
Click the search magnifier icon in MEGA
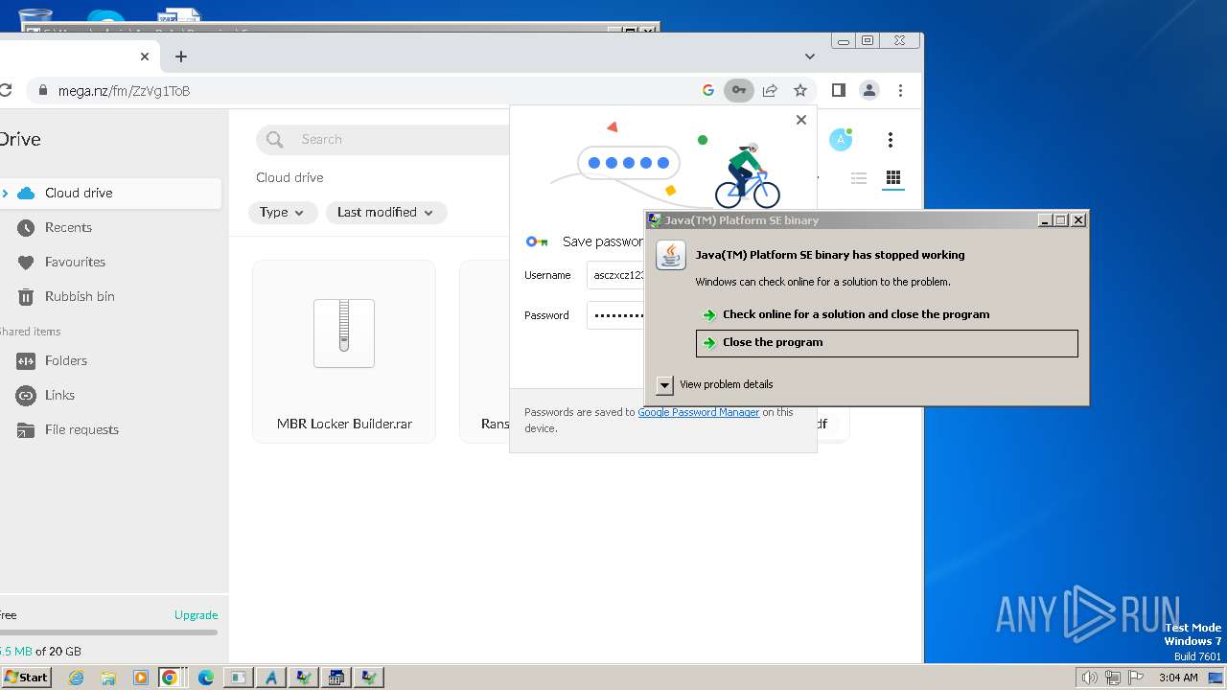(275, 140)
